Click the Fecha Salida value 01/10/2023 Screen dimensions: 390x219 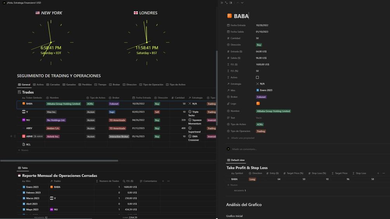[262, 32]
